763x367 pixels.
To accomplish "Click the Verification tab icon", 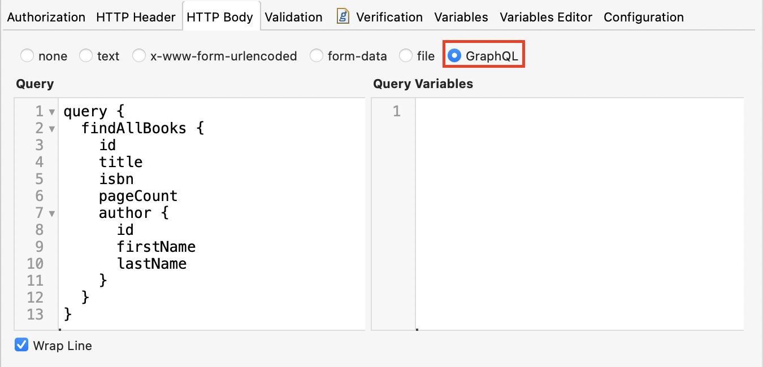I will 343,16.
